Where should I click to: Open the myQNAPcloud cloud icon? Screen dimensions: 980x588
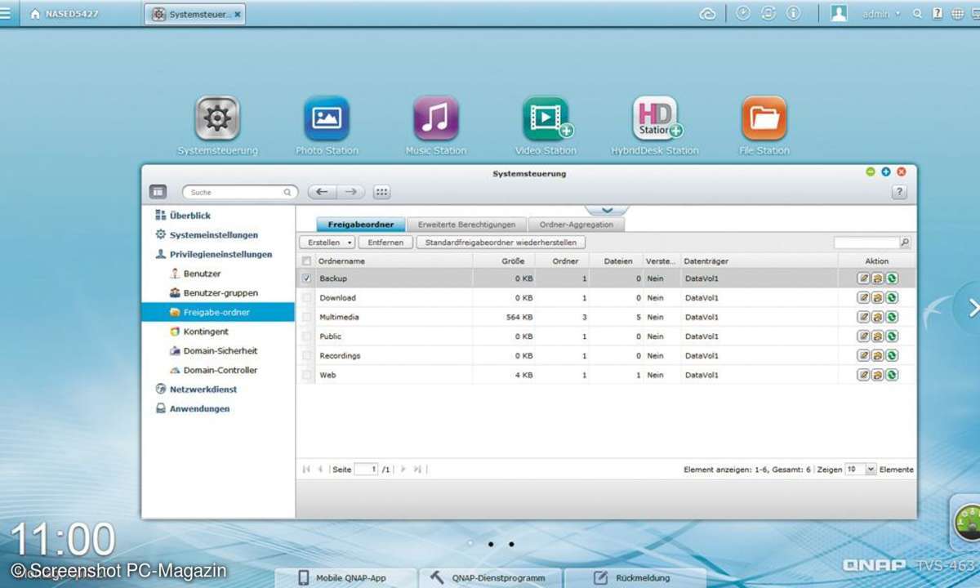(708, 14)
